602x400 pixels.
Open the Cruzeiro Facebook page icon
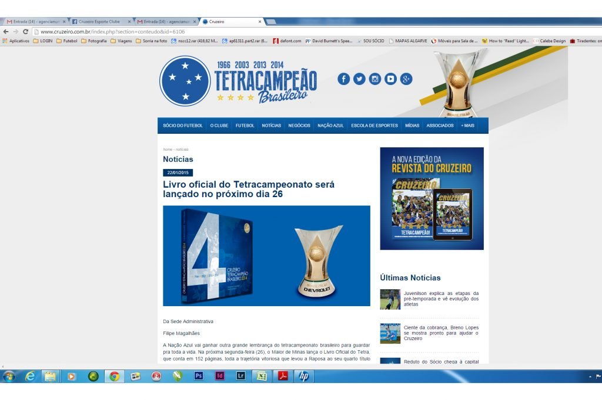343,79
